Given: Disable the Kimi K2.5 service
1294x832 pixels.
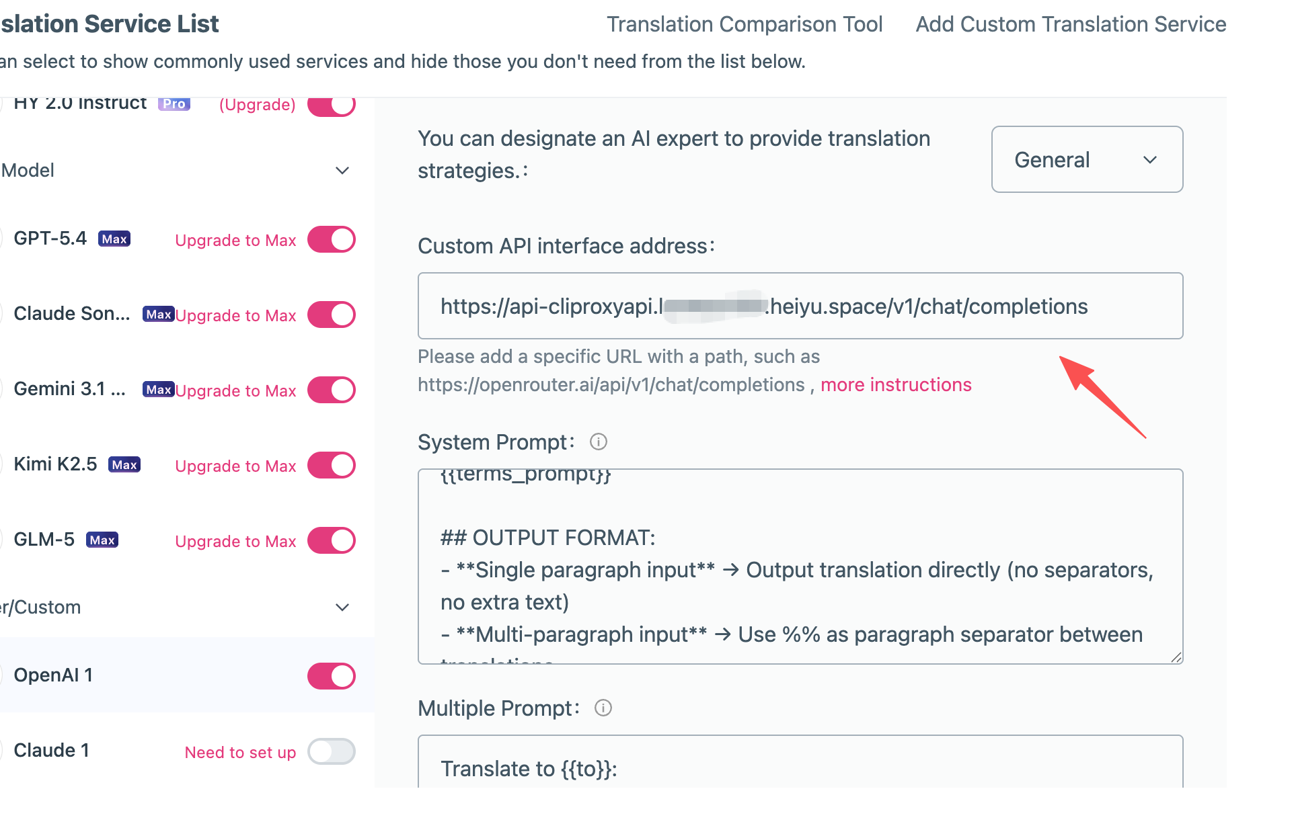Looking at the screenshot, I should [332, 465].
